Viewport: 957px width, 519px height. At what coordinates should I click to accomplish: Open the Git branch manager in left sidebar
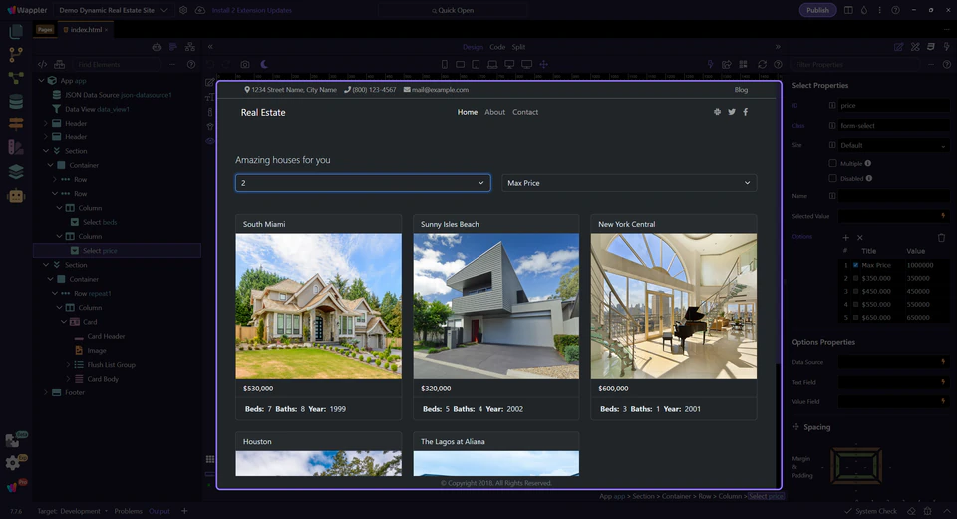pyautogui.click(x=15, y=55)
